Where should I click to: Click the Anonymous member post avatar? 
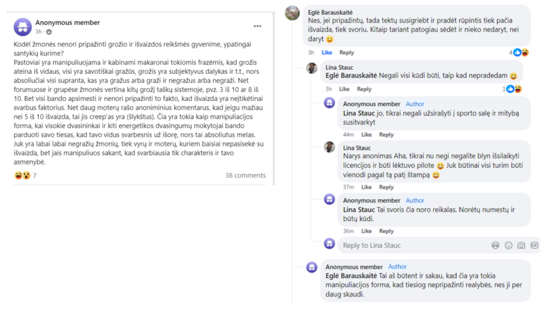pyautogui.click(x=24, y=26)
